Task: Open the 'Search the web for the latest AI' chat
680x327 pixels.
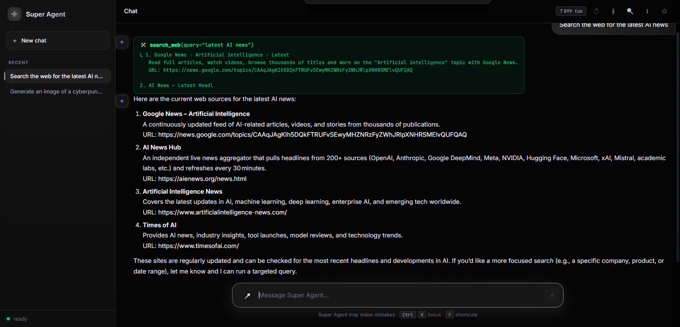Action: coord(57,76)
